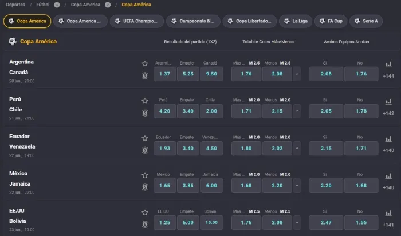This screenshot has height=236, width=401.
Task: Open +144 more markets for Argentina match
Action: (388, 76)
